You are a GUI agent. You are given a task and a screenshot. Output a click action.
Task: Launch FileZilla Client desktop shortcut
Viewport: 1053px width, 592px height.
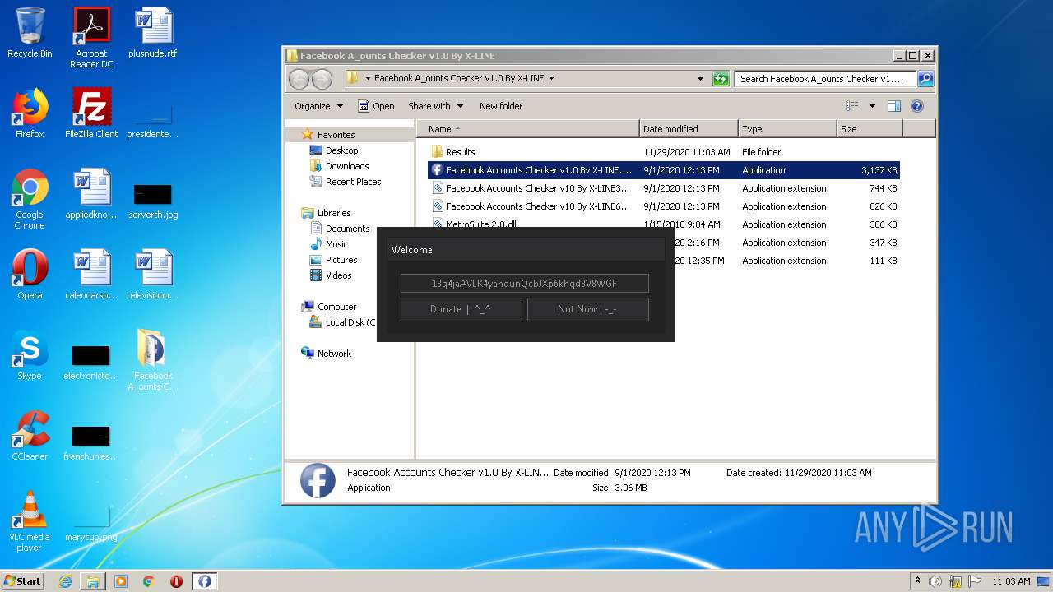(x=91, y=113)
